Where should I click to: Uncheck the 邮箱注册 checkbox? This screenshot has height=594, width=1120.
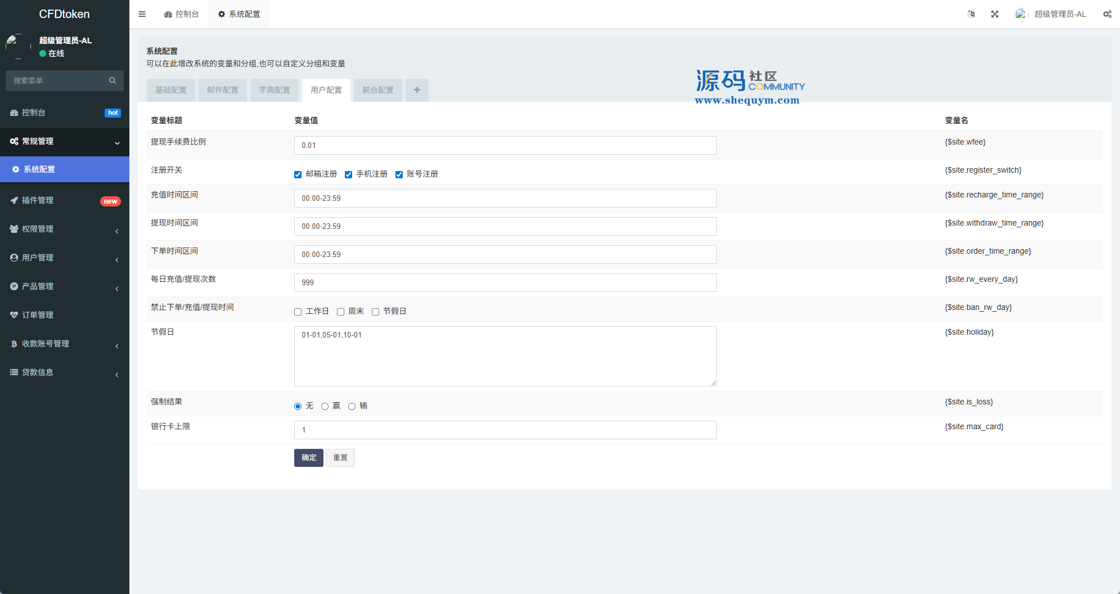tap(298, 174)
